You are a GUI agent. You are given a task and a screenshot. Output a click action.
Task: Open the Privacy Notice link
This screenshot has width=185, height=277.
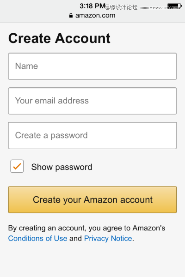pos(108,238)
